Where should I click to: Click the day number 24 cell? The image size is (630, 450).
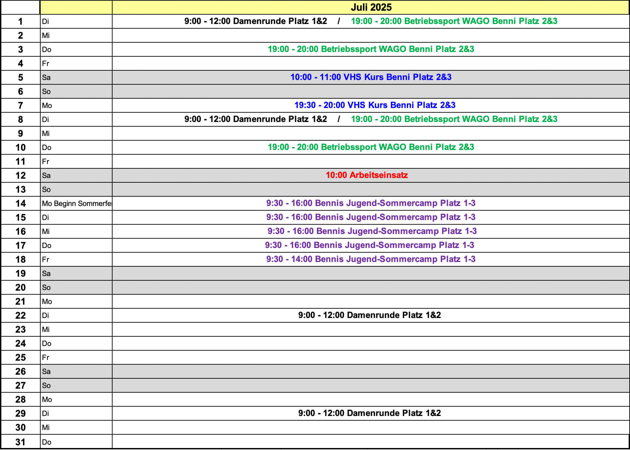(x=20, y=343)
